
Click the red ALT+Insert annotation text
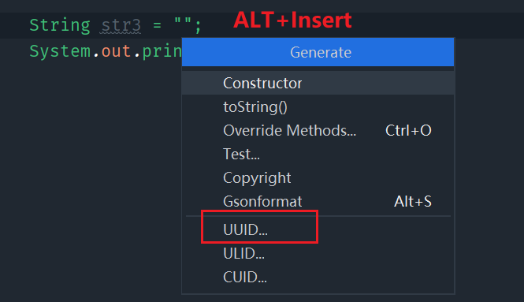pyautogui.click(x=292, y=20)
